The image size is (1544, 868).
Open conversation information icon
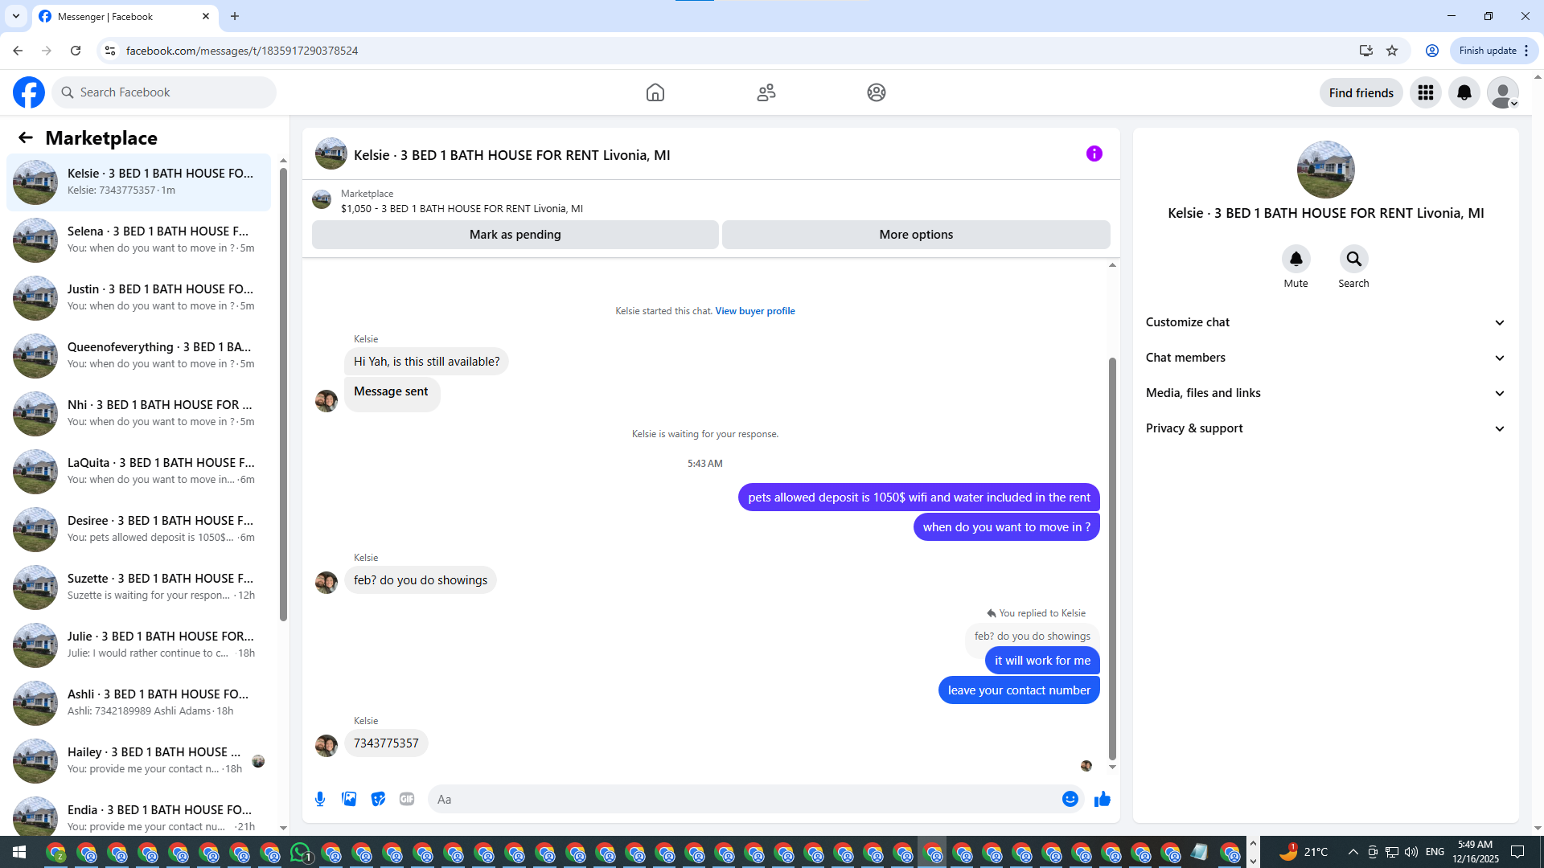pos(1094,154)
